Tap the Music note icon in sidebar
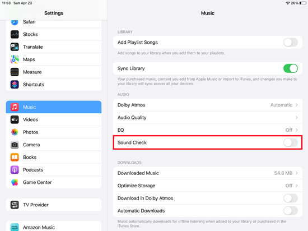 point(15,107)
